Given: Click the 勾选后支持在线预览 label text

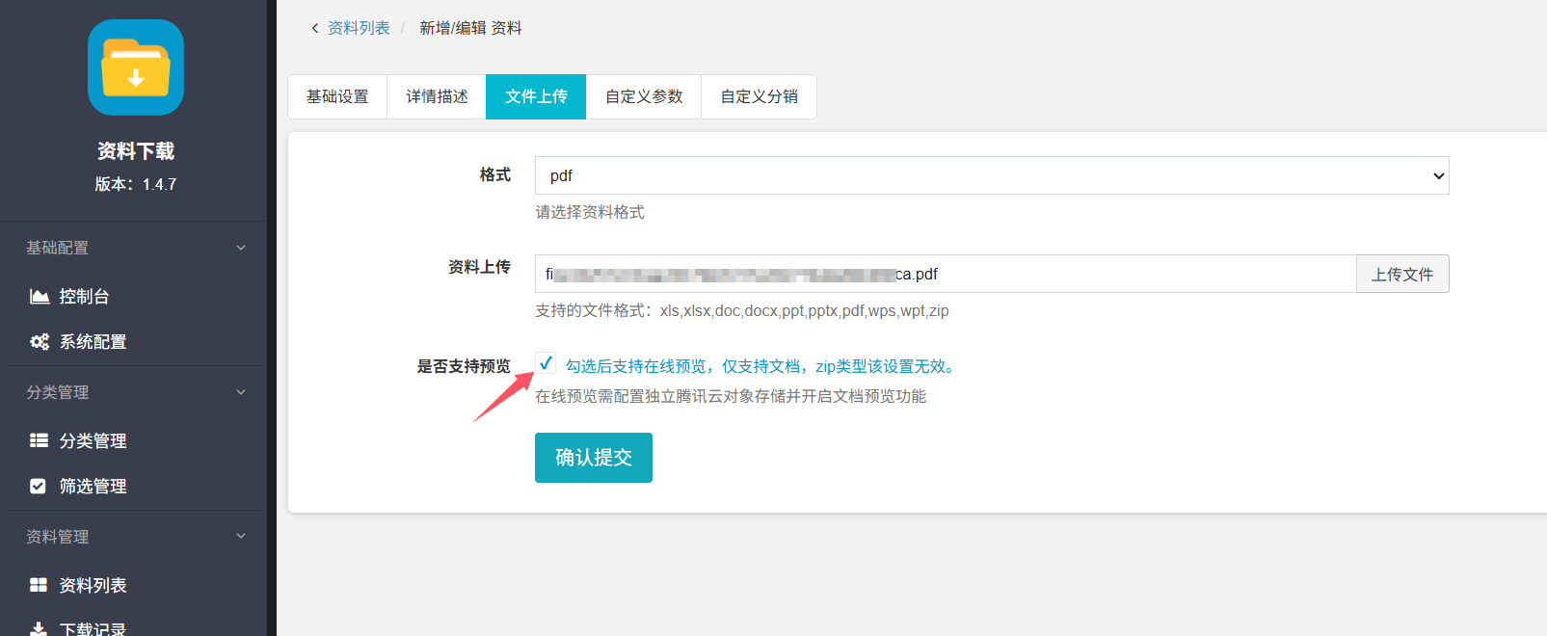Looking at the screenshot, I should tap(761, 366).
